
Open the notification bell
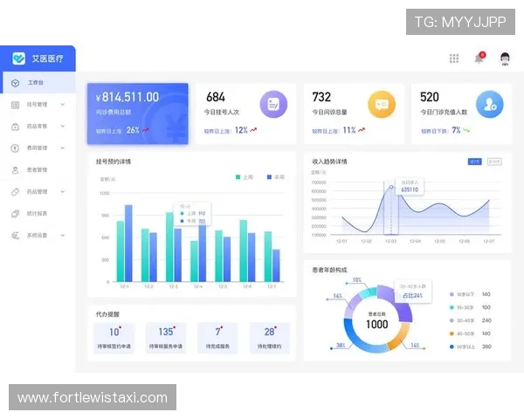pos(479,58)
